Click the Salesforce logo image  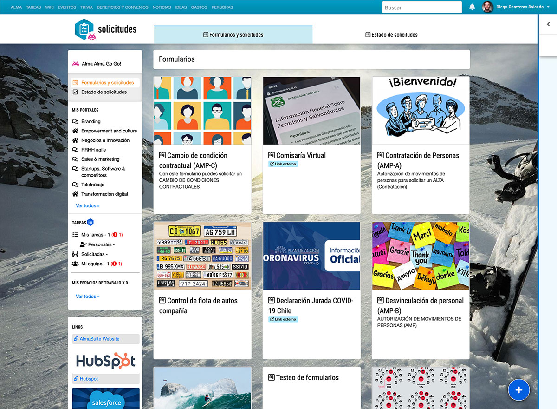pos(106,399)
